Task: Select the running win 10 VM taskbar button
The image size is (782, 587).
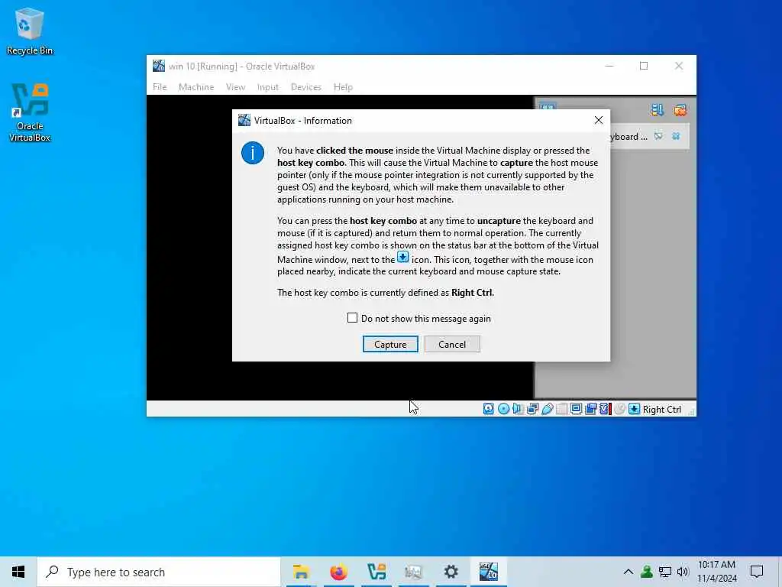Action: (488, 572)
